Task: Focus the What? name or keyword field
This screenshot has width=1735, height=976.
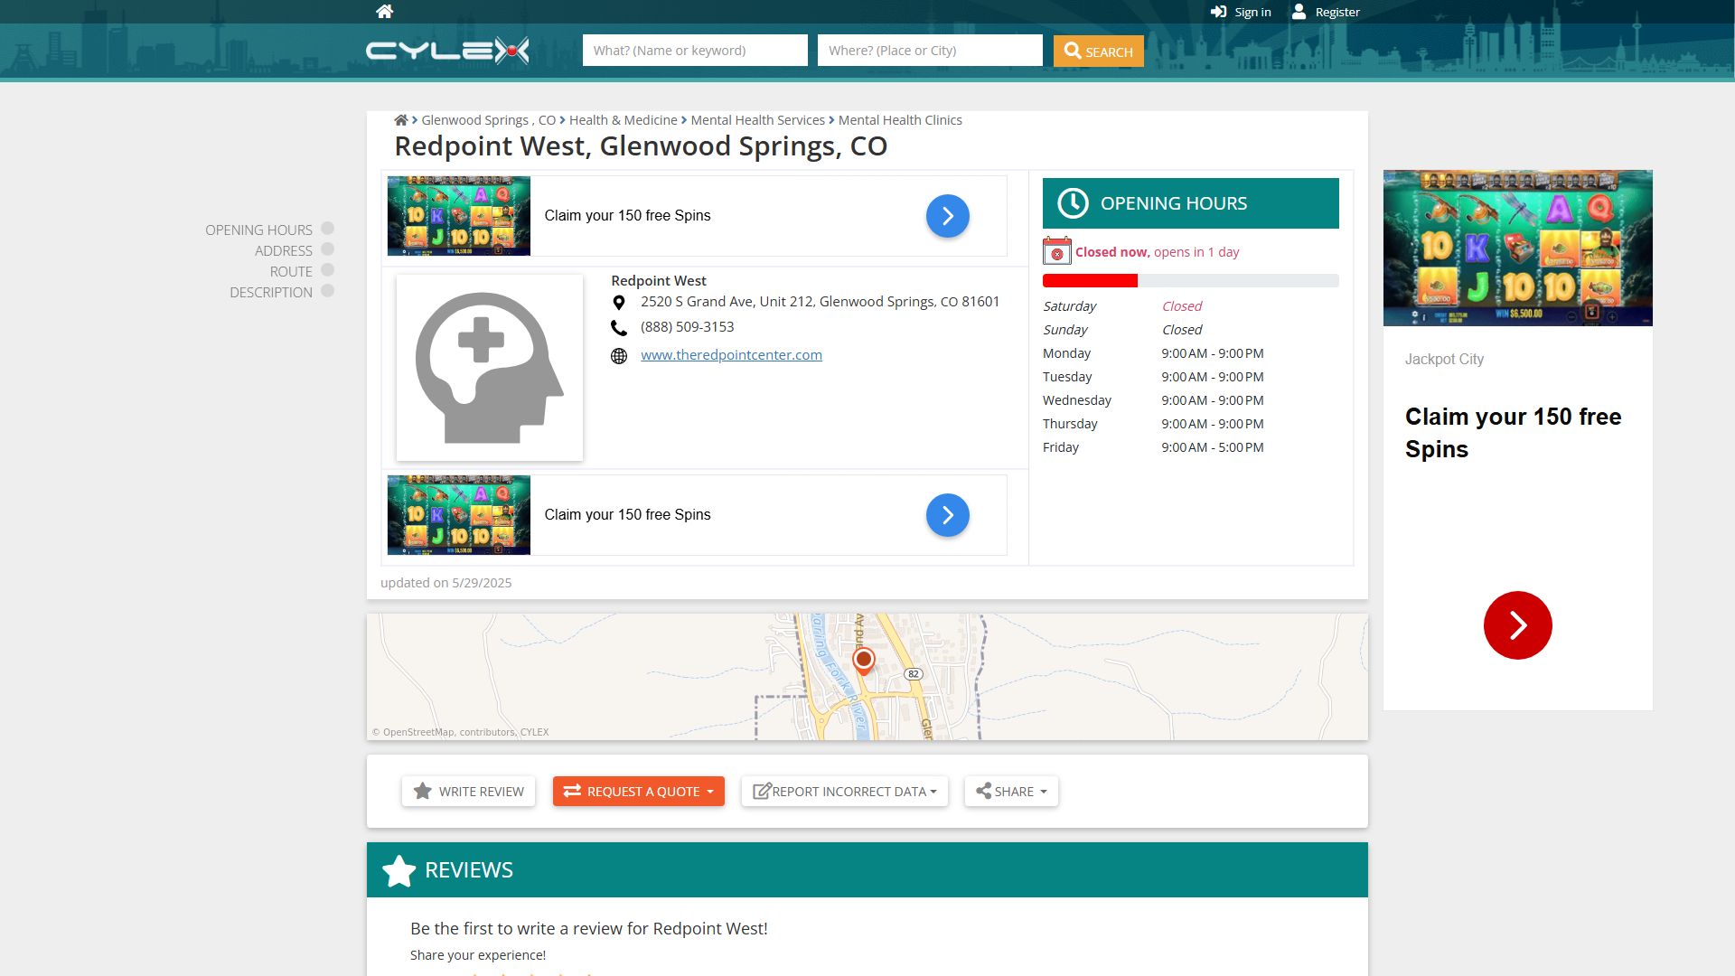Action: click(695, 51)
